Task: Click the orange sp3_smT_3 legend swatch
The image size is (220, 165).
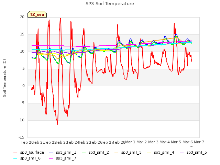Action: click(x=117, y=153)
